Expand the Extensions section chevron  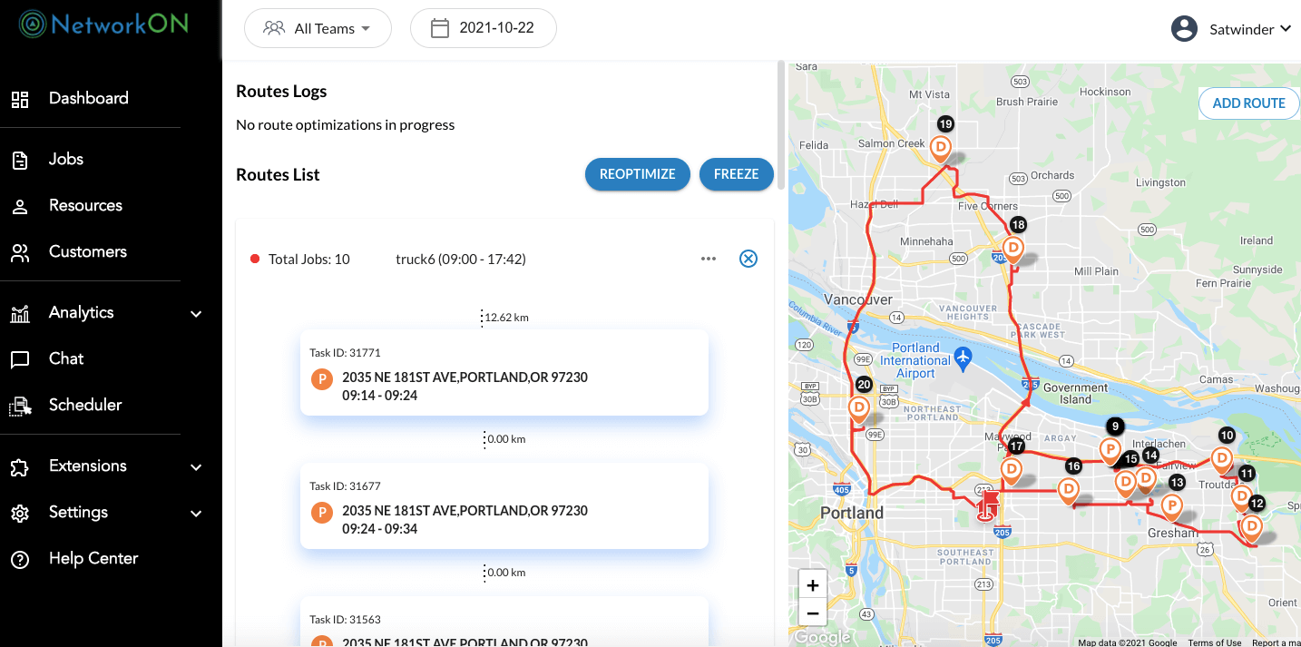(196, 466)
